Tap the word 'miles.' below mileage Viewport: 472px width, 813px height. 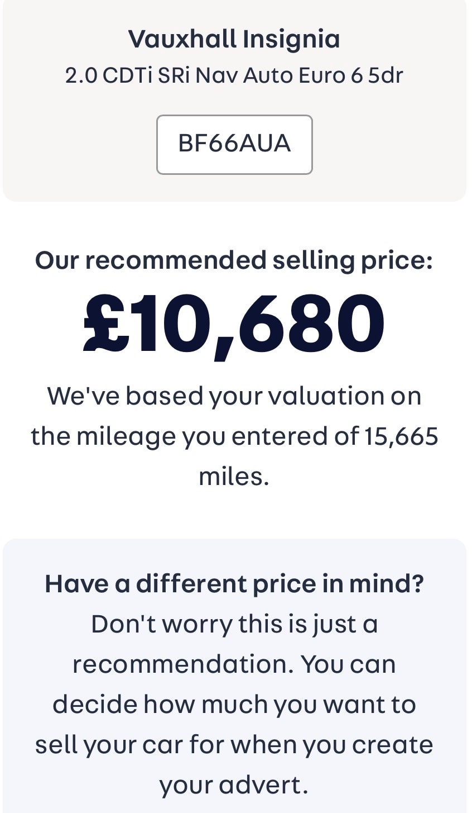click(234, 477)
